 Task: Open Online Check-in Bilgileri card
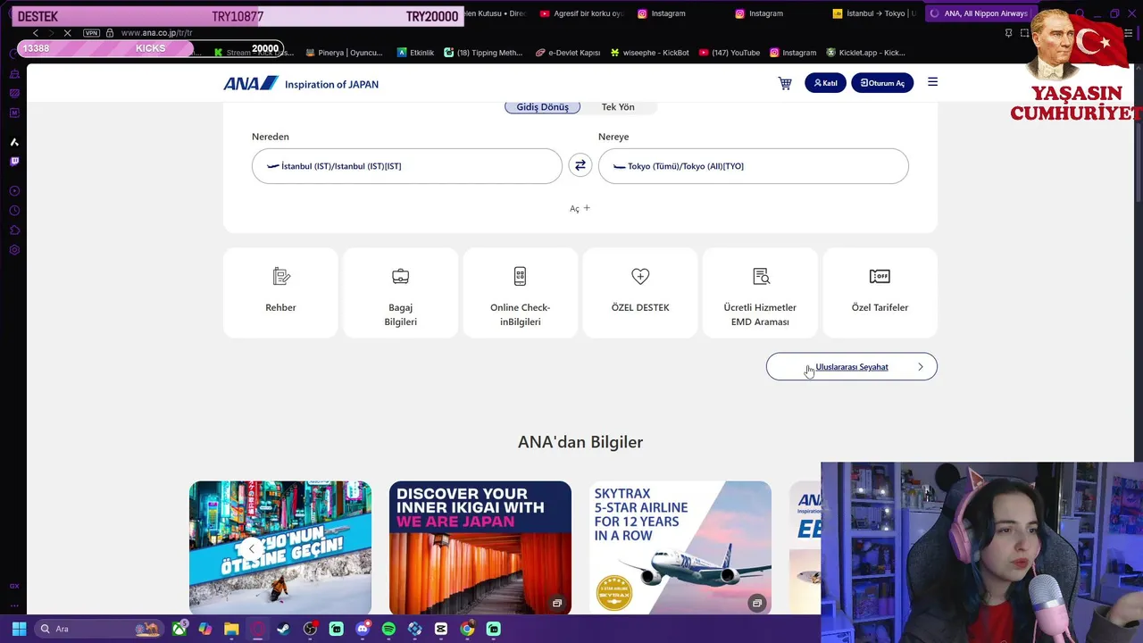tap(520, 292)
